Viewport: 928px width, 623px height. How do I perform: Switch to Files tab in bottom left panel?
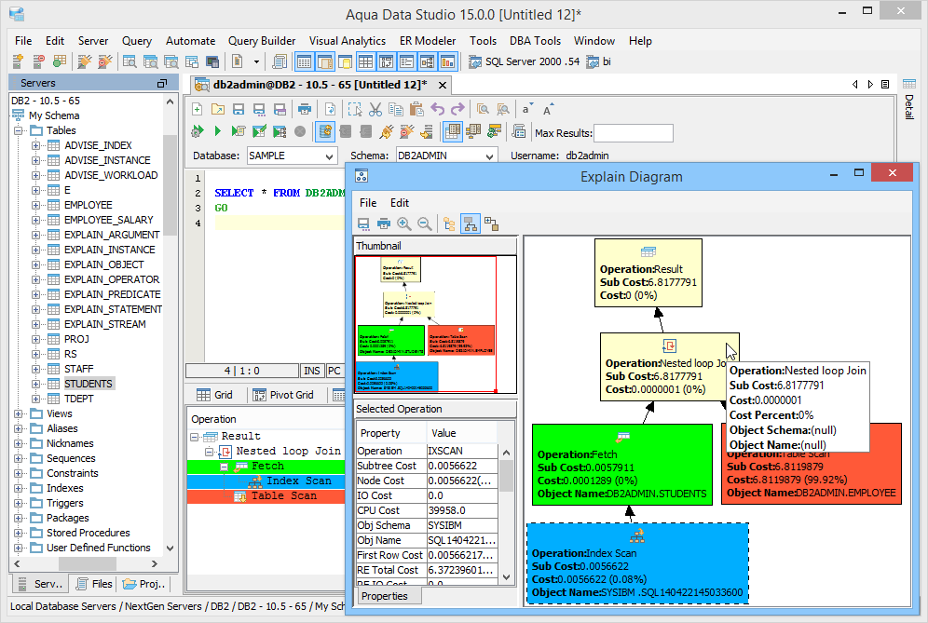[x=94, y=584]
